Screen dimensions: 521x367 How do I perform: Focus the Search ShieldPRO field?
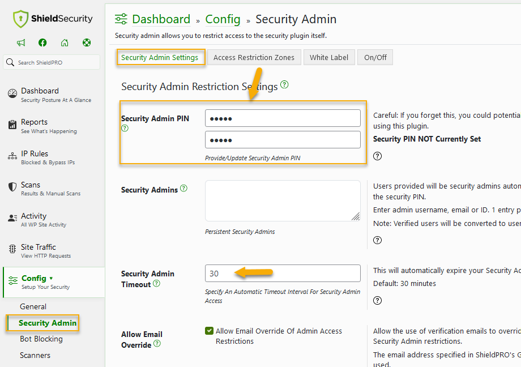point(52,62)
